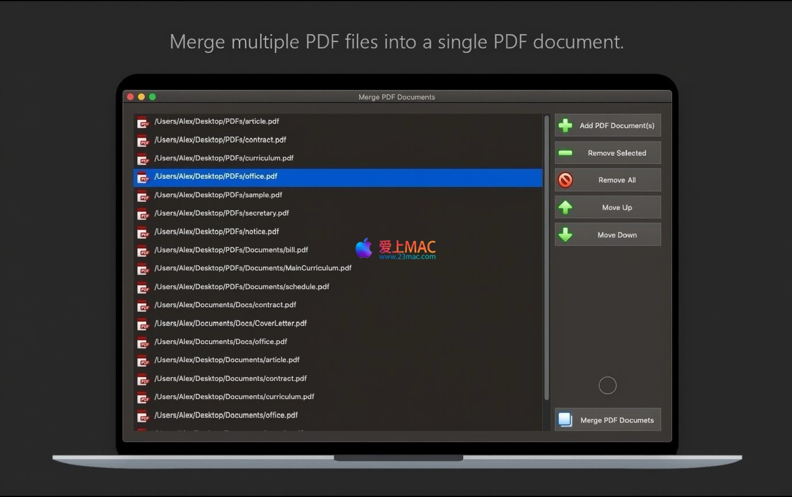Click the circular indicator above Merge button

[607, 385]
